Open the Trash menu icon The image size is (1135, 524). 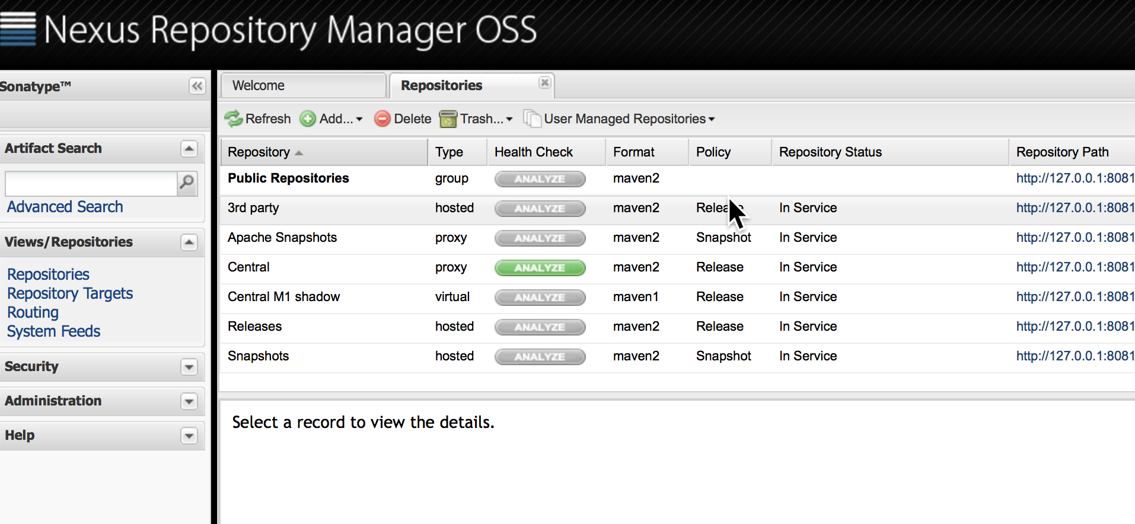coord(448,119)
